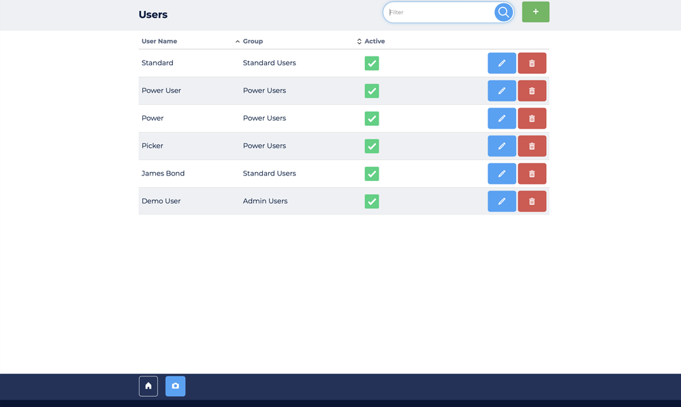Edit the James Bond user entry
The height and width of the screenshot is (407, 681).
501,174
